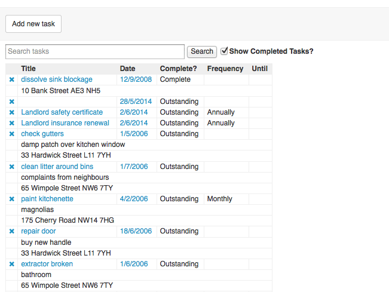389x292 pixels.
Task: Delete the clean litter around bins task
Action: click(11, 167)
